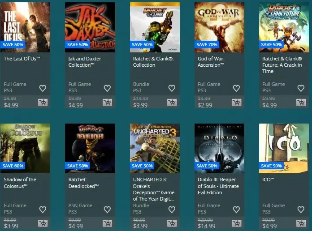
Task: Add Ratchet & Clank Collection bundle to cart
Action: tap(172, 103)
